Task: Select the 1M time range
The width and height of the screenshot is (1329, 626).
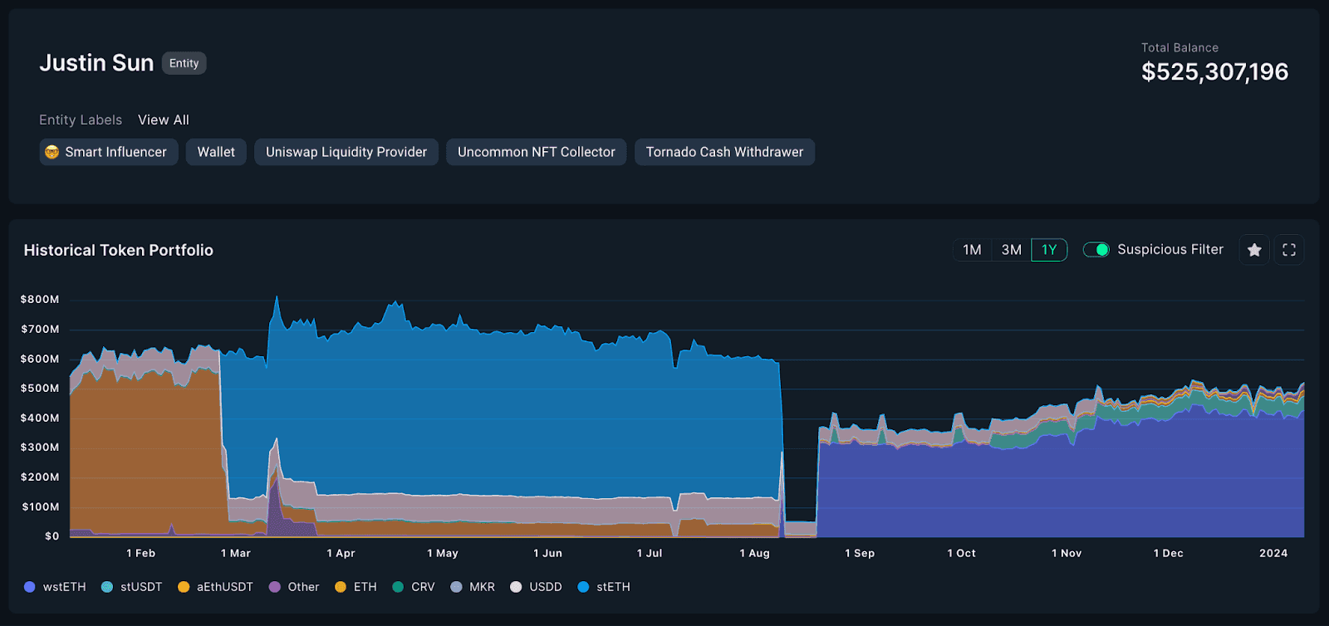Action: pyautogui.click(x=972, y=250)
